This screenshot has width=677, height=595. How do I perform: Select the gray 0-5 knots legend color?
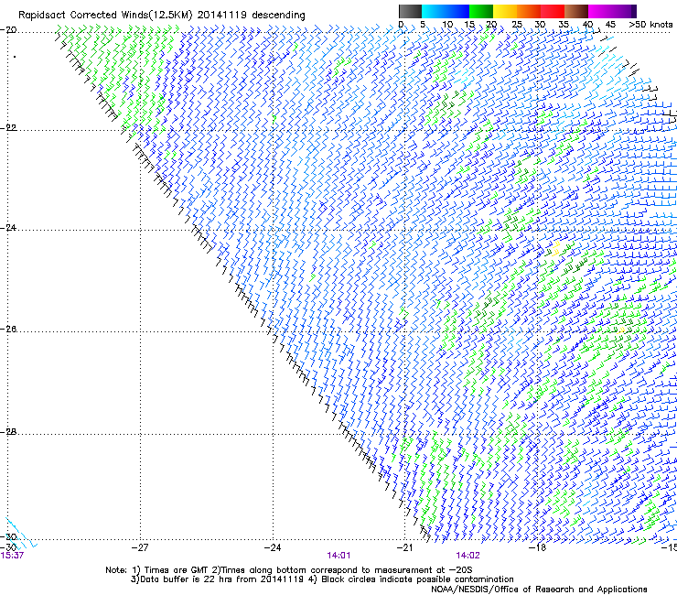pos(410,11)
